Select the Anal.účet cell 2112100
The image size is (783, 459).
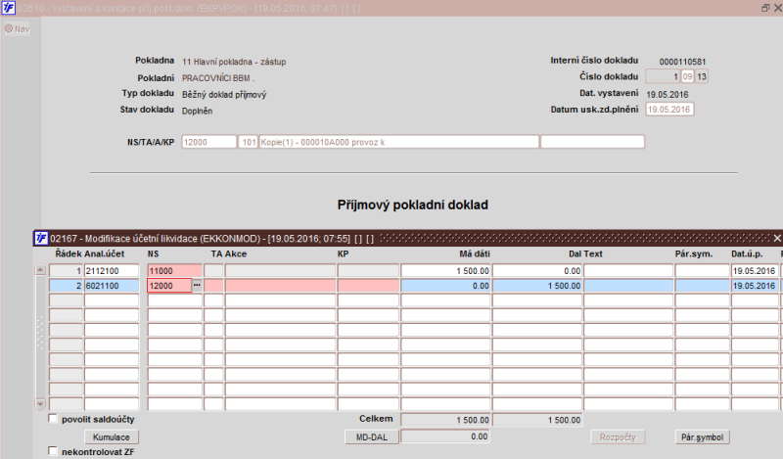tap(112, 271)
